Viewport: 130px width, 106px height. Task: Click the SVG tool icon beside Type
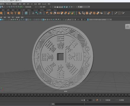pyautogui.click(x=19, y=13)
